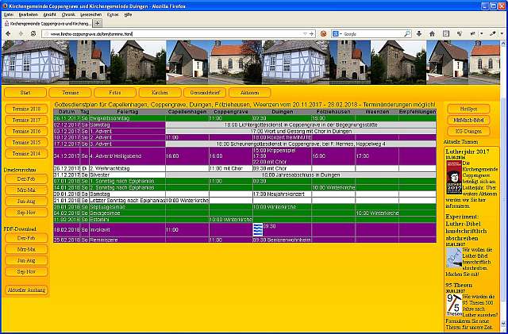The height and width of the screenshot is (334, 508).
Task: Click the Kirchen navigation button
Action: pos(160,93)
